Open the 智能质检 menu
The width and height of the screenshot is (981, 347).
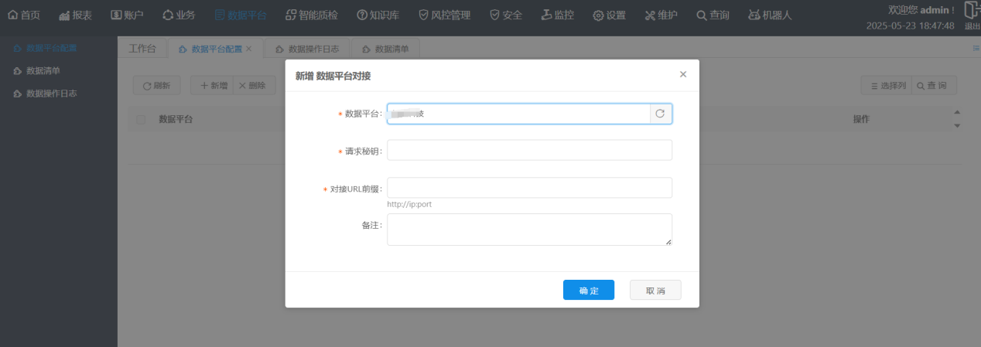314,15
